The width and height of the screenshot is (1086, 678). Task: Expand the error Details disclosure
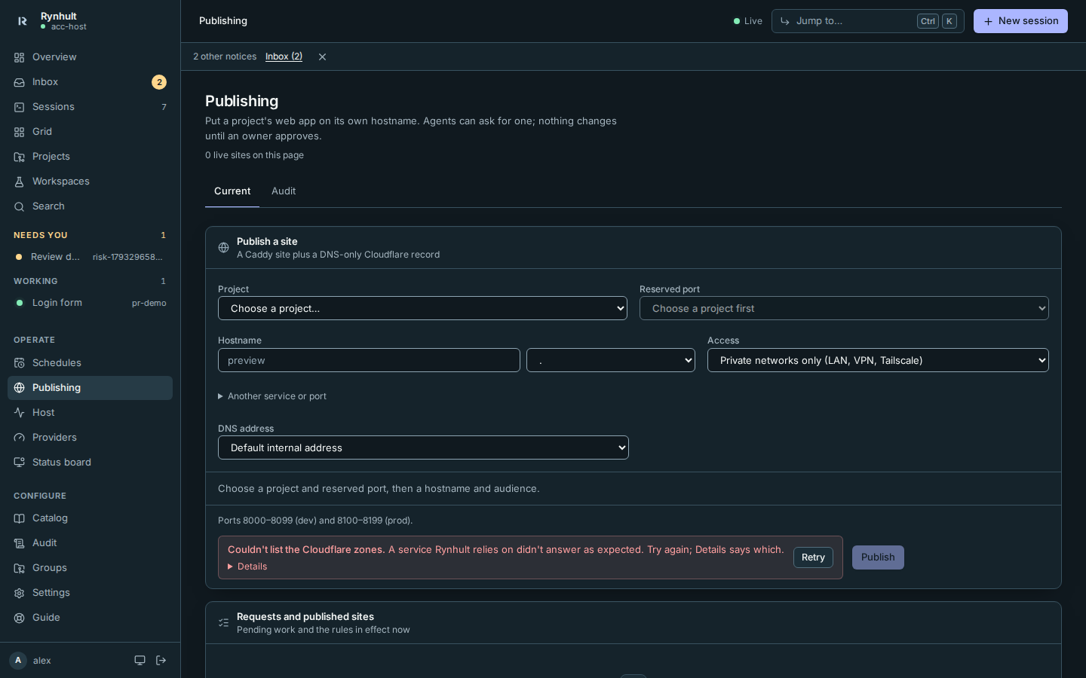(247, 567)
